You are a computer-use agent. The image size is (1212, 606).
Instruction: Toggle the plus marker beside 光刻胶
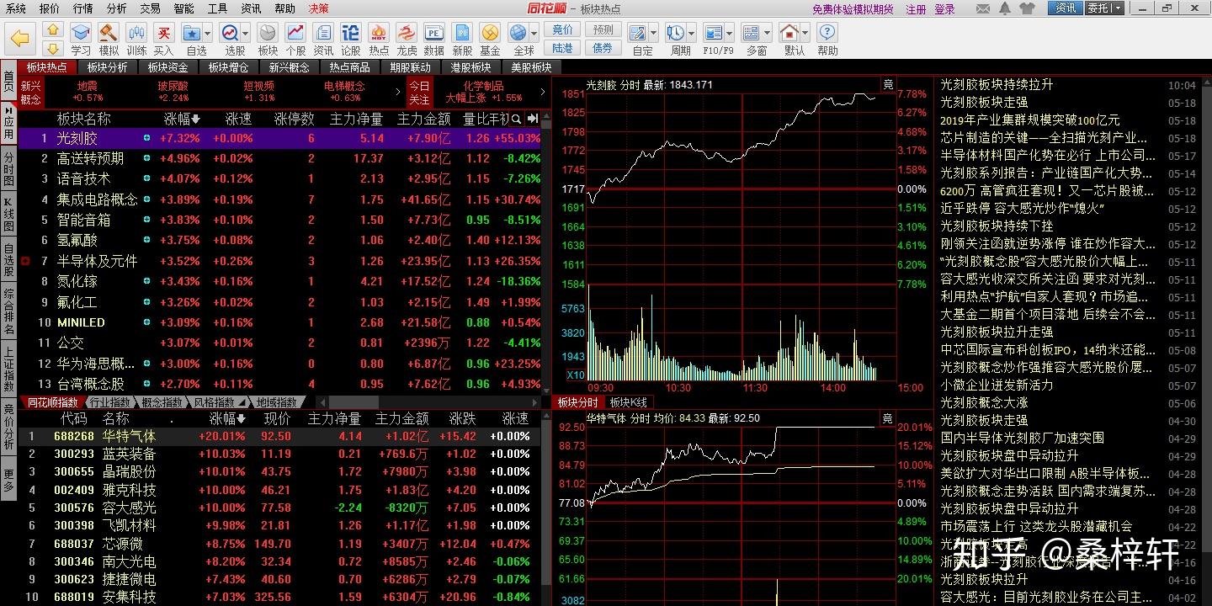pyautogui.click(x=146, y=138)
